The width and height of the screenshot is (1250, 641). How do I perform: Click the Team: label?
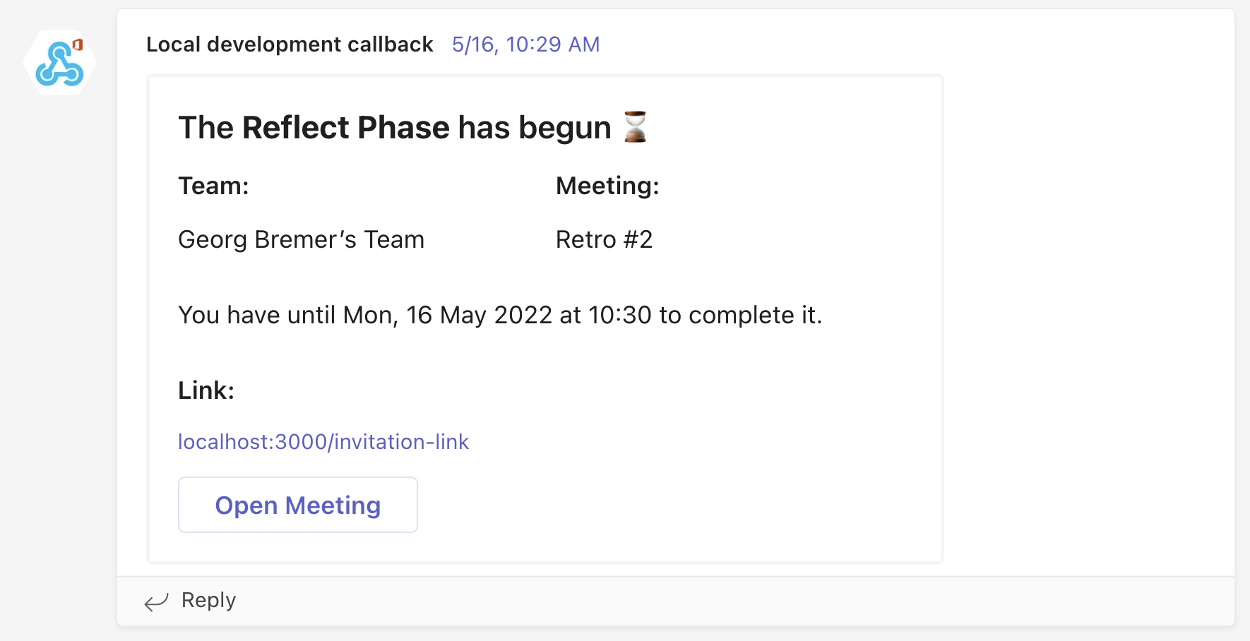click(213, 186)
